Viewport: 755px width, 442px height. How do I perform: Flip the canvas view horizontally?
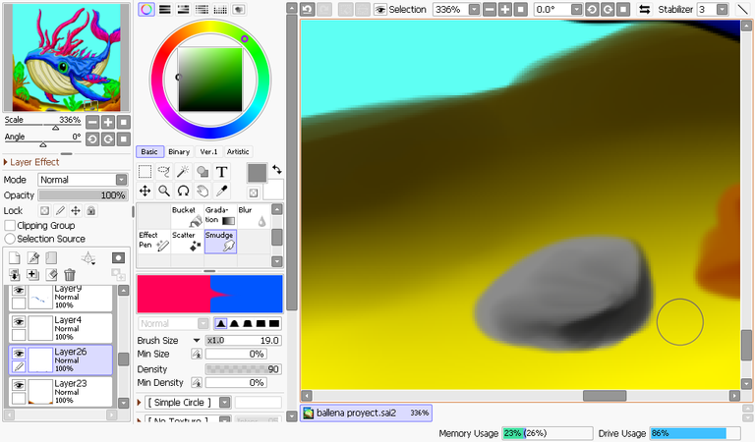(x=644, y=9)
